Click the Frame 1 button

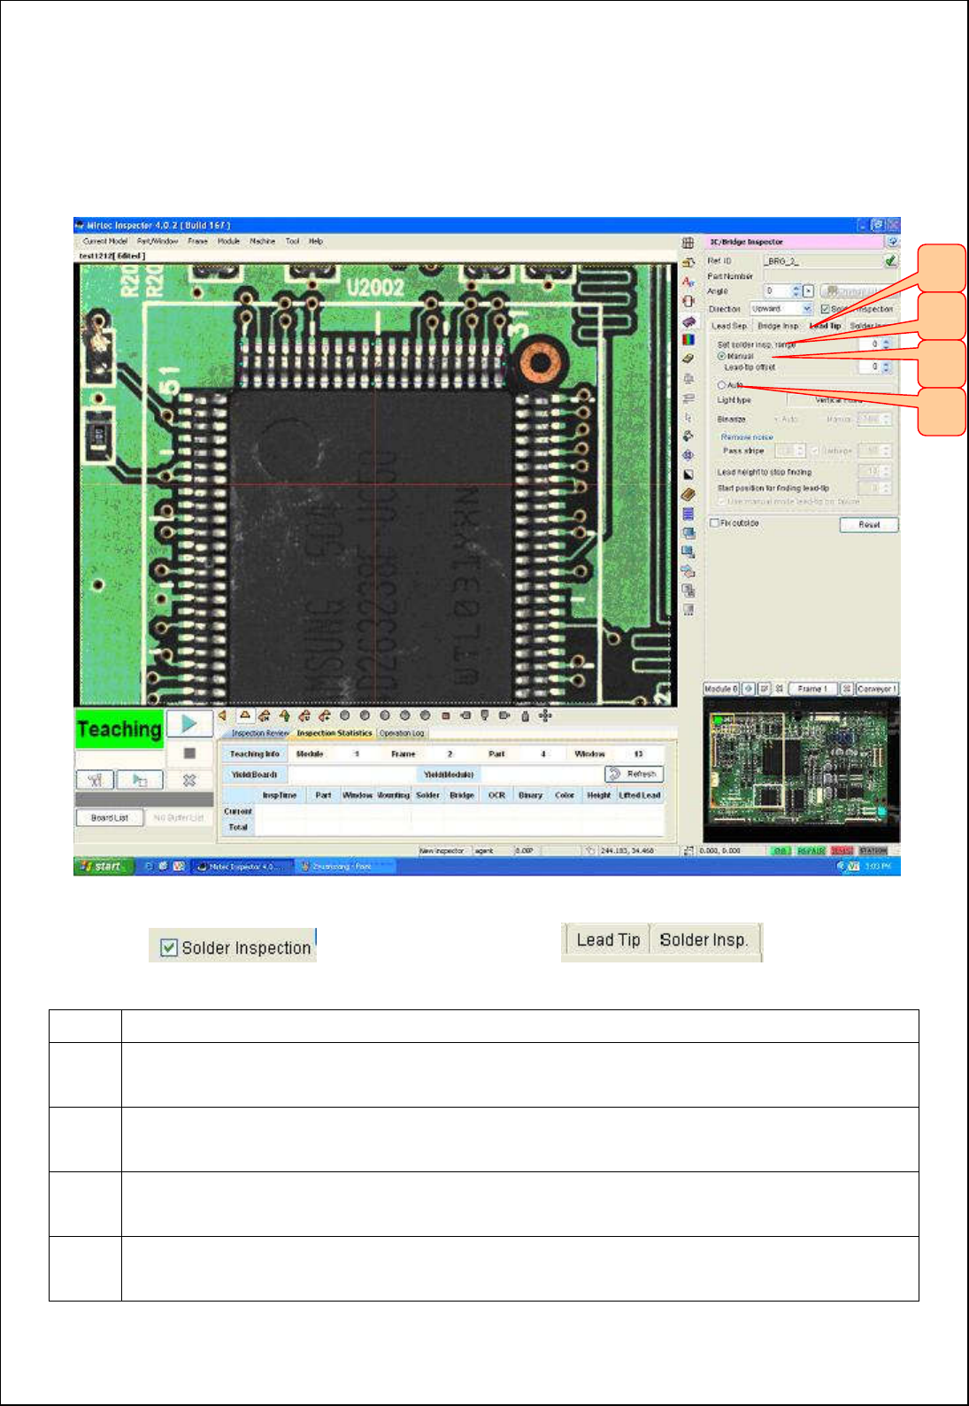click(x=812, y=688)
